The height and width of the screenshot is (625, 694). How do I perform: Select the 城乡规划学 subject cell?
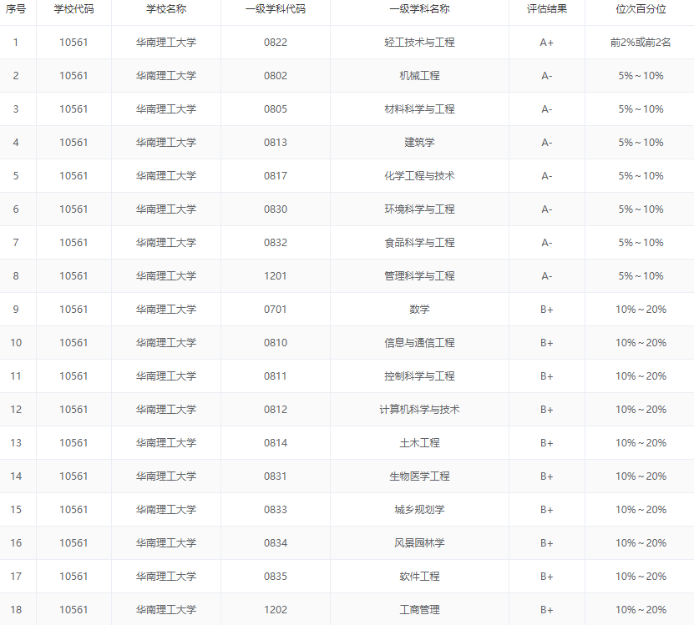tap(419, 510)
